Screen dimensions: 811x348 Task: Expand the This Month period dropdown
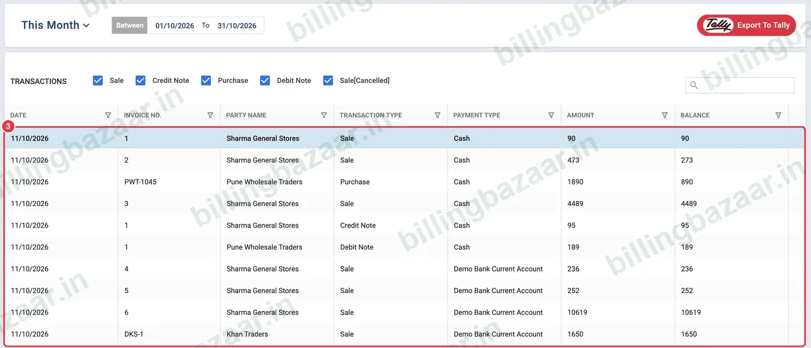(x=56, y=25)
